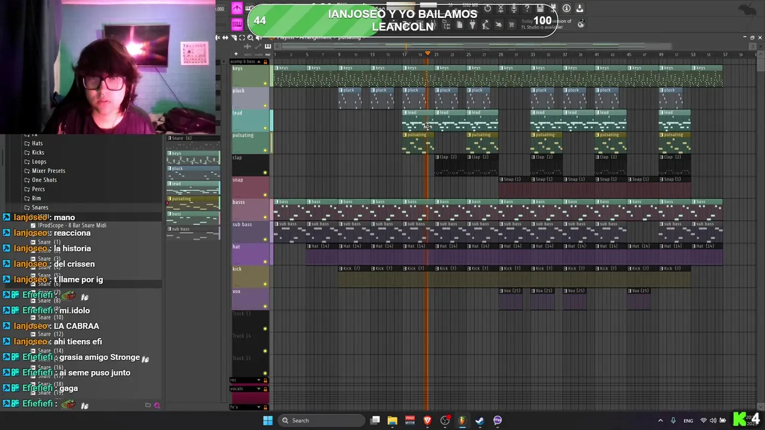Expand the Percs folder
This screenshot has width=765, height=430.
[38, 189]
